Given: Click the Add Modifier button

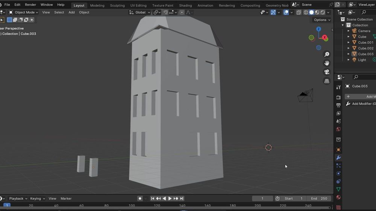Looking at the screenshot, I should tap(361, 97).
